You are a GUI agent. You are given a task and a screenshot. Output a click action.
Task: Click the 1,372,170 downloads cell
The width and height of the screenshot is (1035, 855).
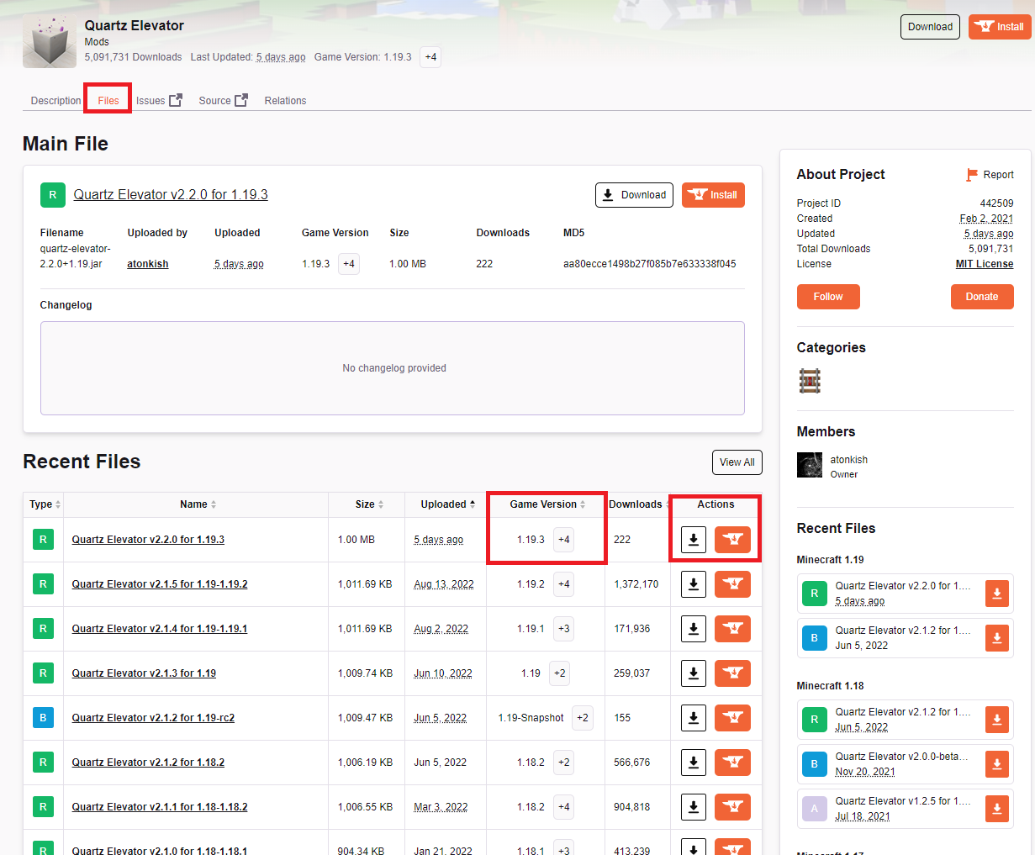[x=636, y=584]
